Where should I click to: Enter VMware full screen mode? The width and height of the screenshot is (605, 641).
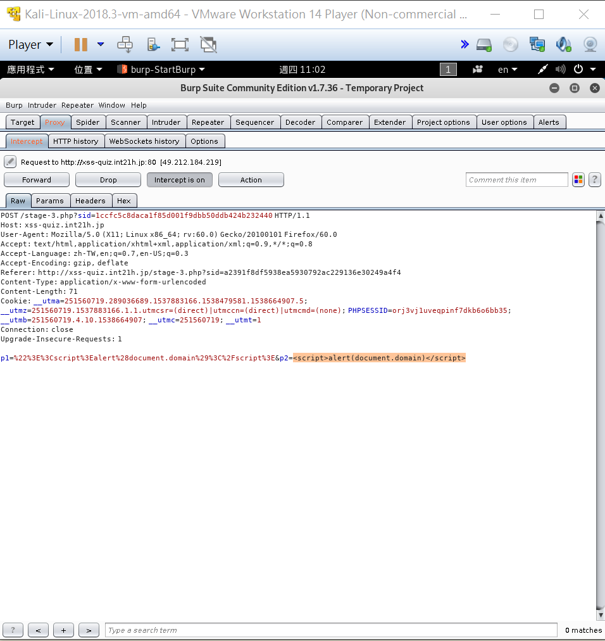[x=180, y=44]
